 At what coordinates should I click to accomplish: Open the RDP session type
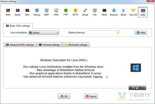47,12
